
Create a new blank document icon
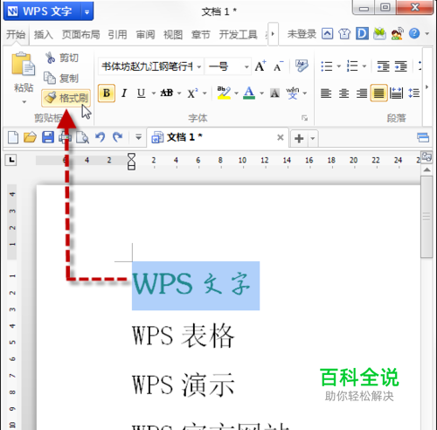click(x=13, y=137)
